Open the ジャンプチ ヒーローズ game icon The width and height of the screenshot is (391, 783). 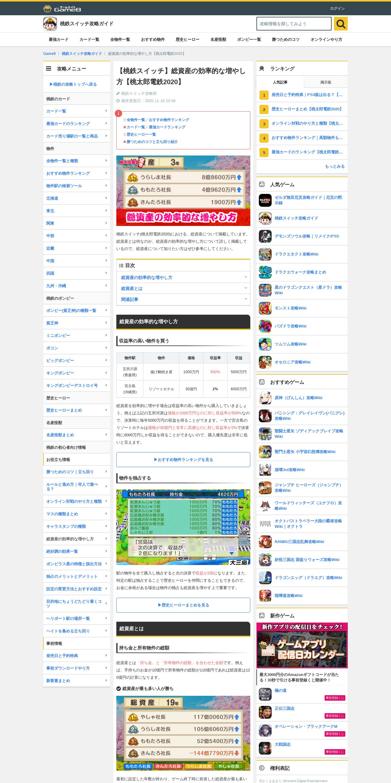click(265, 488)
